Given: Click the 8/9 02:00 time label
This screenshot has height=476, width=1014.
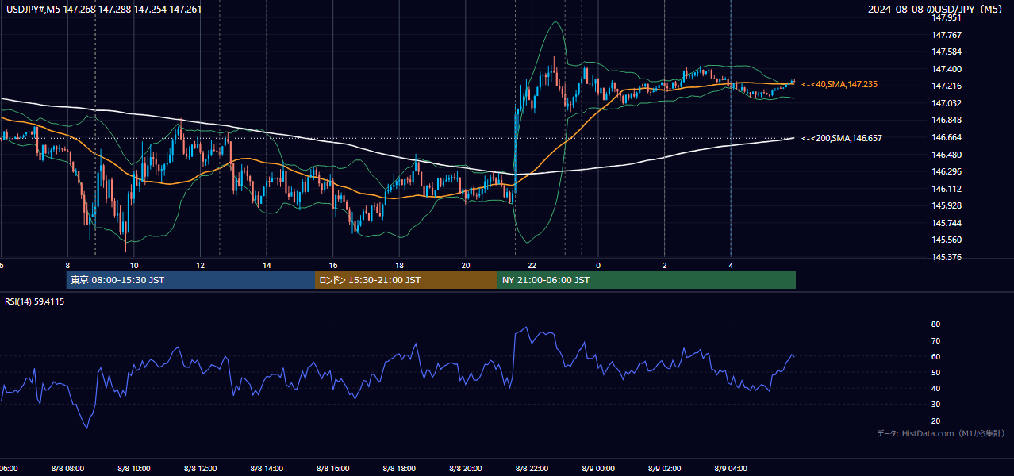Looking at the screenshot, I should [x=664, y=468].
